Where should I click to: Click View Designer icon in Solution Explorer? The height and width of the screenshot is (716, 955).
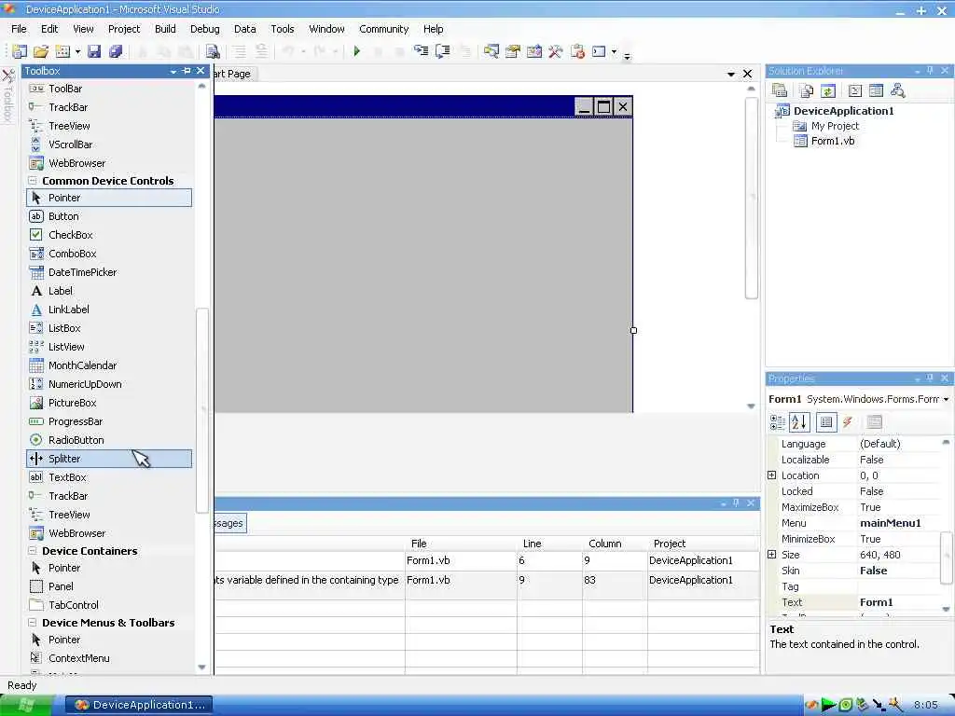(876, 90)
